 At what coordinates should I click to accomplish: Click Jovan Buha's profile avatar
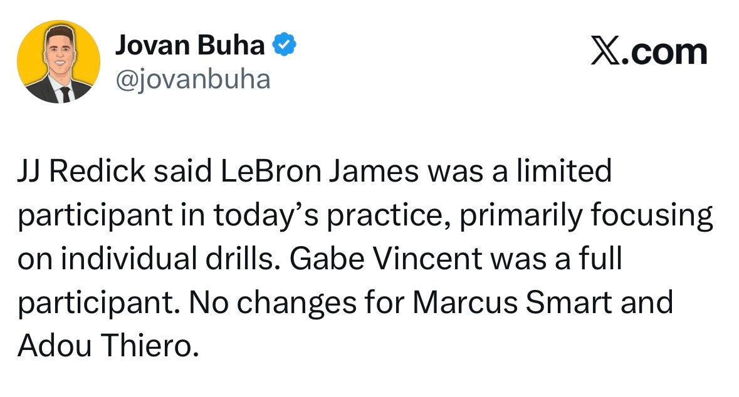click(x=58, y=61)
